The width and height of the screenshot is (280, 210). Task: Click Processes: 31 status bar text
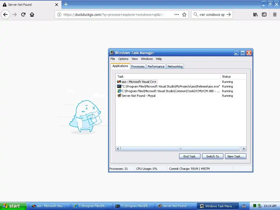click(119, 168)
